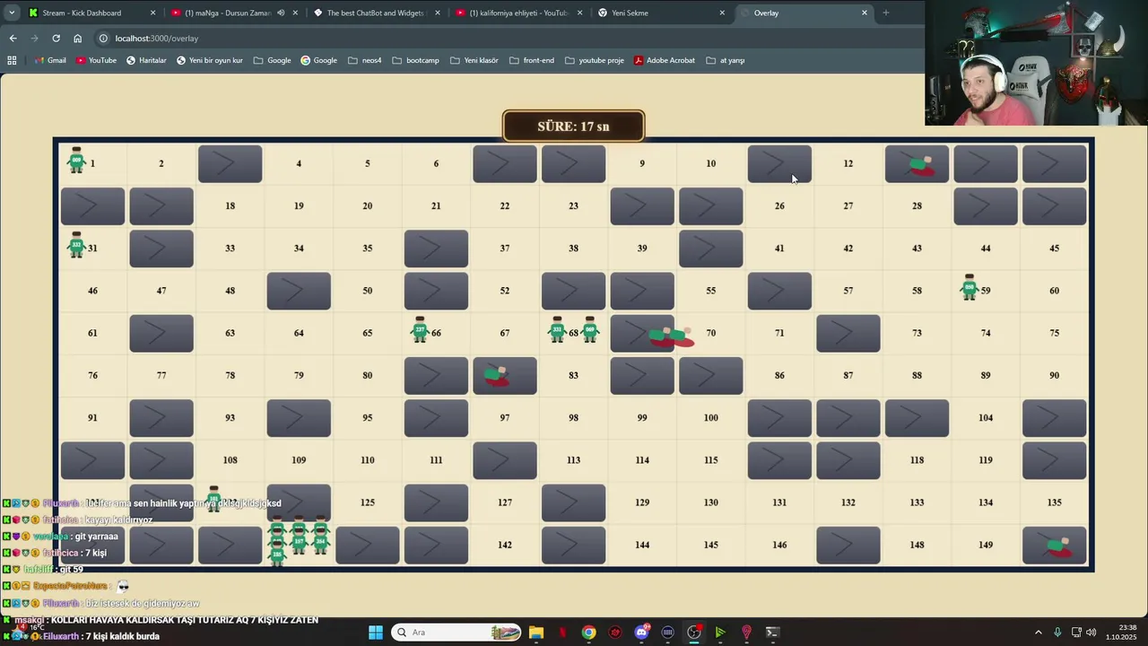Viewport: 1148px width, 646px height.
Task: Open the YouTube bookmark
Action: pos(96,60)
